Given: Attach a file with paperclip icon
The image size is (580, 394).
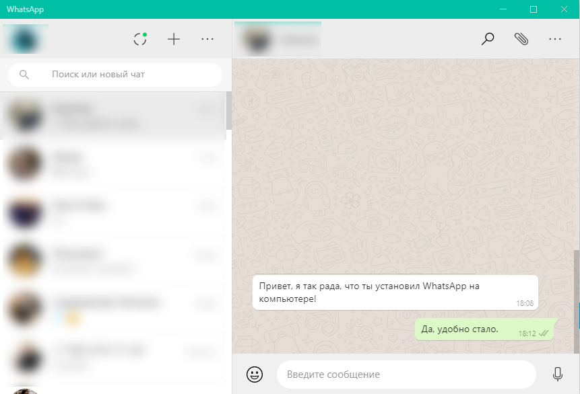Looking at the screenshot, I should coord(521,39).
